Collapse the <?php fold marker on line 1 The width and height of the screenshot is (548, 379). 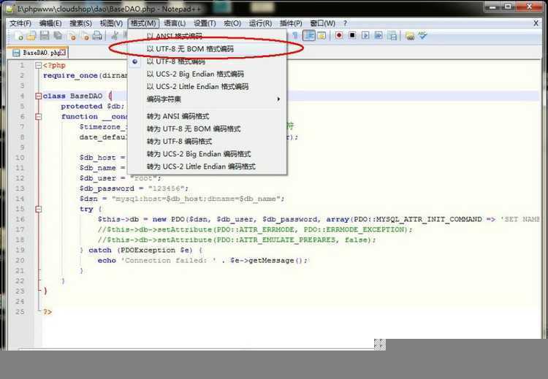click(x=39, y=65)
